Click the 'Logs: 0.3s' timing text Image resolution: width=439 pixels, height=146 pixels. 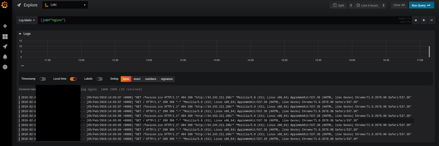[x=405, y=22]
